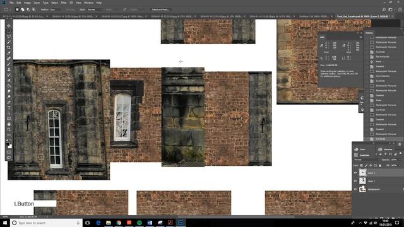Click the Windows search box
The height and width of the screenshot is (227, 404).
coord(46,223)
